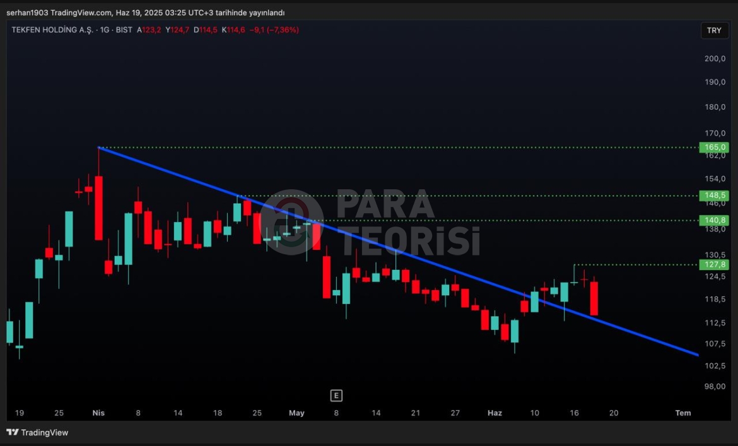Open the TradingView logo at bottom left
The height and width of the screenshot is (446, 738).
pyautogui.click(x=37, y=432)
